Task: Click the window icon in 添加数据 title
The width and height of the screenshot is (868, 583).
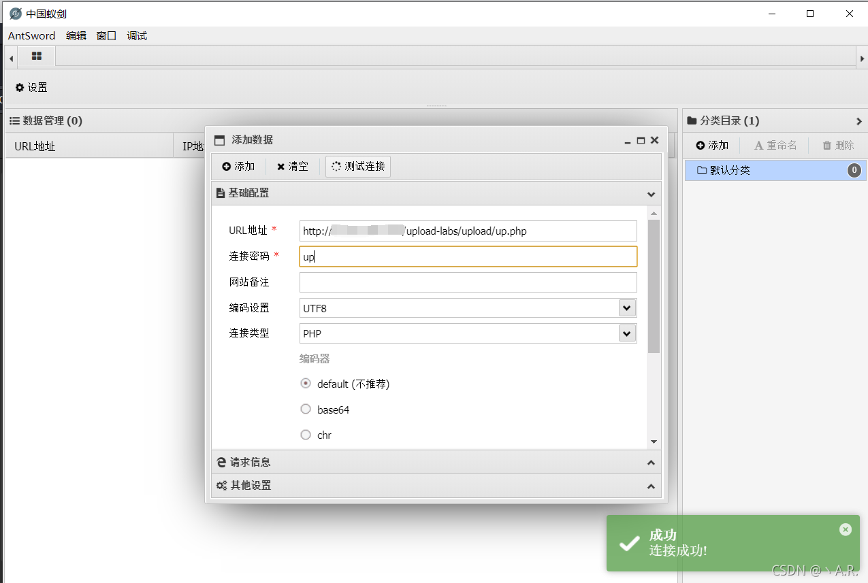Action: (x=219, y=140)
